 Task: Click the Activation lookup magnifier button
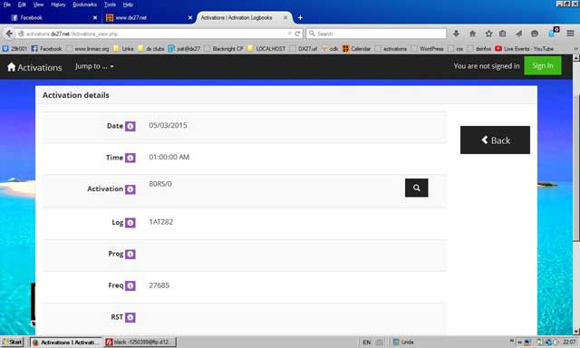417,188
